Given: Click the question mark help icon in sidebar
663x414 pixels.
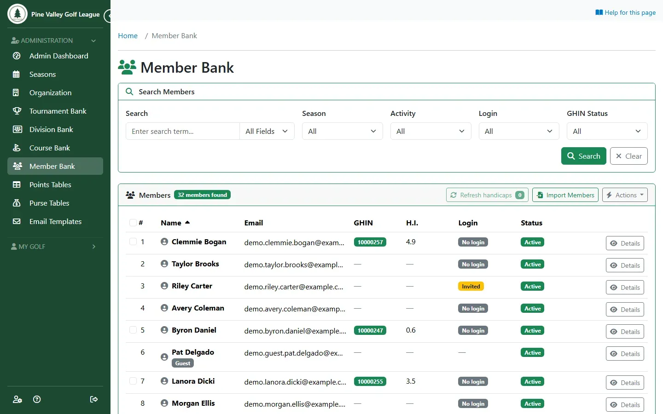Looking at the screenshot, I should pyautogui.click(x=37, y=399).
